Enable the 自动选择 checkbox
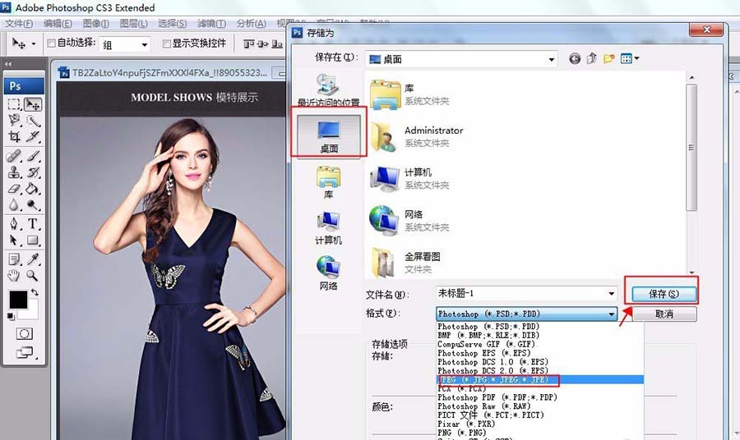The height and width of the screenshot is (440, 740). click(x=52, y=43)
